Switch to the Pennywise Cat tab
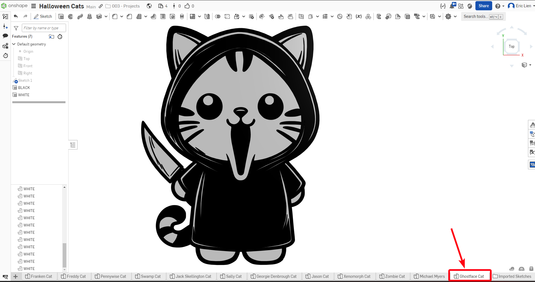Viewport: 535px width, 282px height. click(111, 276)
